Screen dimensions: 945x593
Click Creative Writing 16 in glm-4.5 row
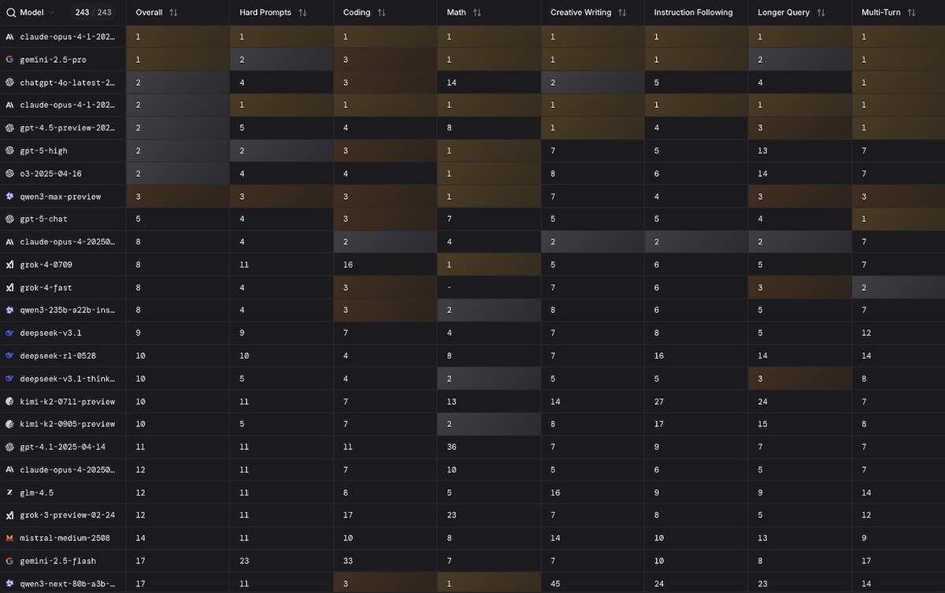coord(556,492)
